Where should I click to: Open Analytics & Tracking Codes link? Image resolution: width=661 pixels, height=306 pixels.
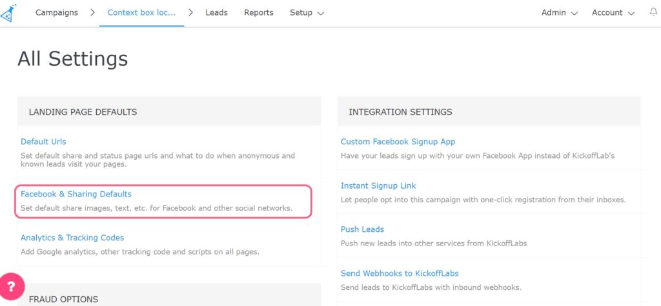click(x=72, y=238)
